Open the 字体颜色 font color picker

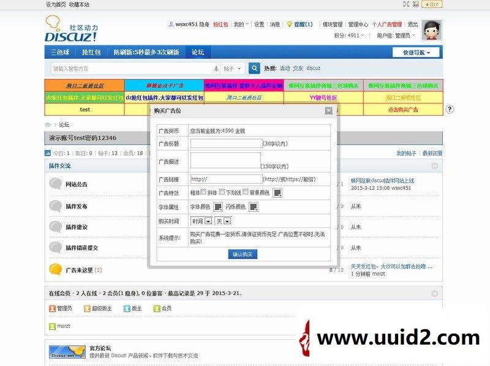tap(218, 207)
